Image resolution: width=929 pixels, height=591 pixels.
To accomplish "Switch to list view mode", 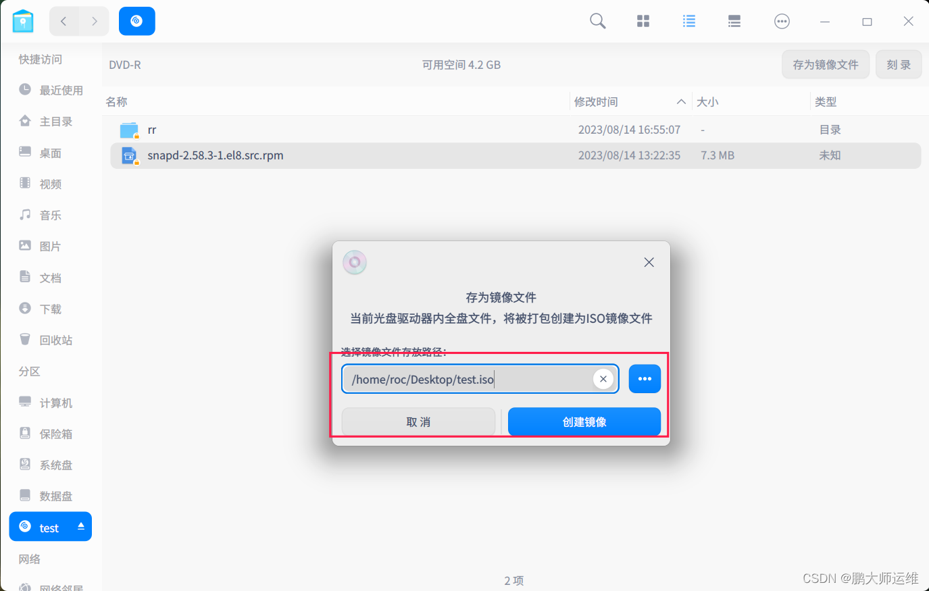I will point(688,21).
